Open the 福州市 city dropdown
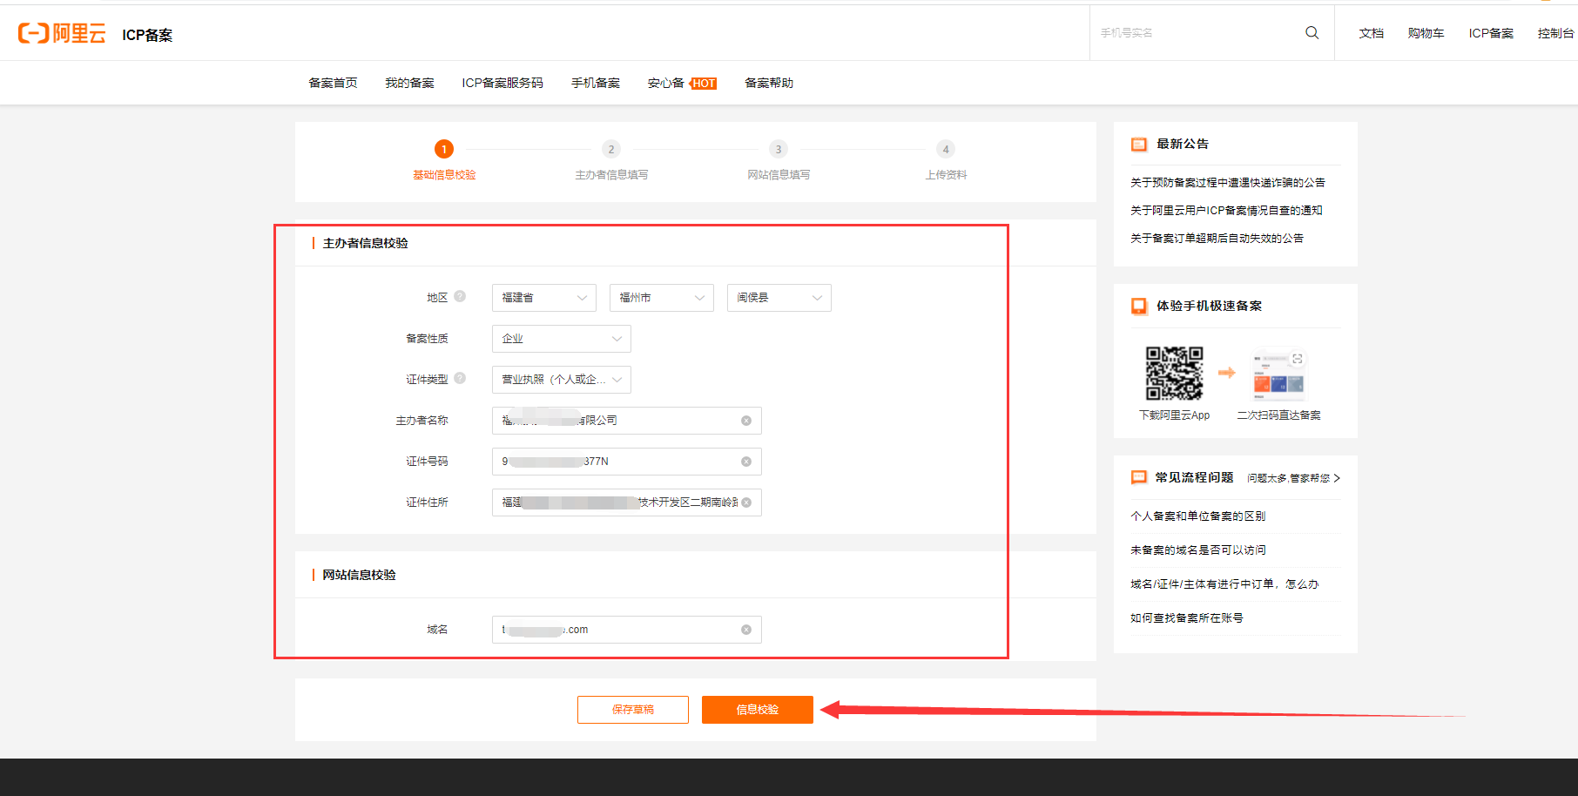Image resolution: width=1578 pixels, height=796 pixels. tap(661, 298)
